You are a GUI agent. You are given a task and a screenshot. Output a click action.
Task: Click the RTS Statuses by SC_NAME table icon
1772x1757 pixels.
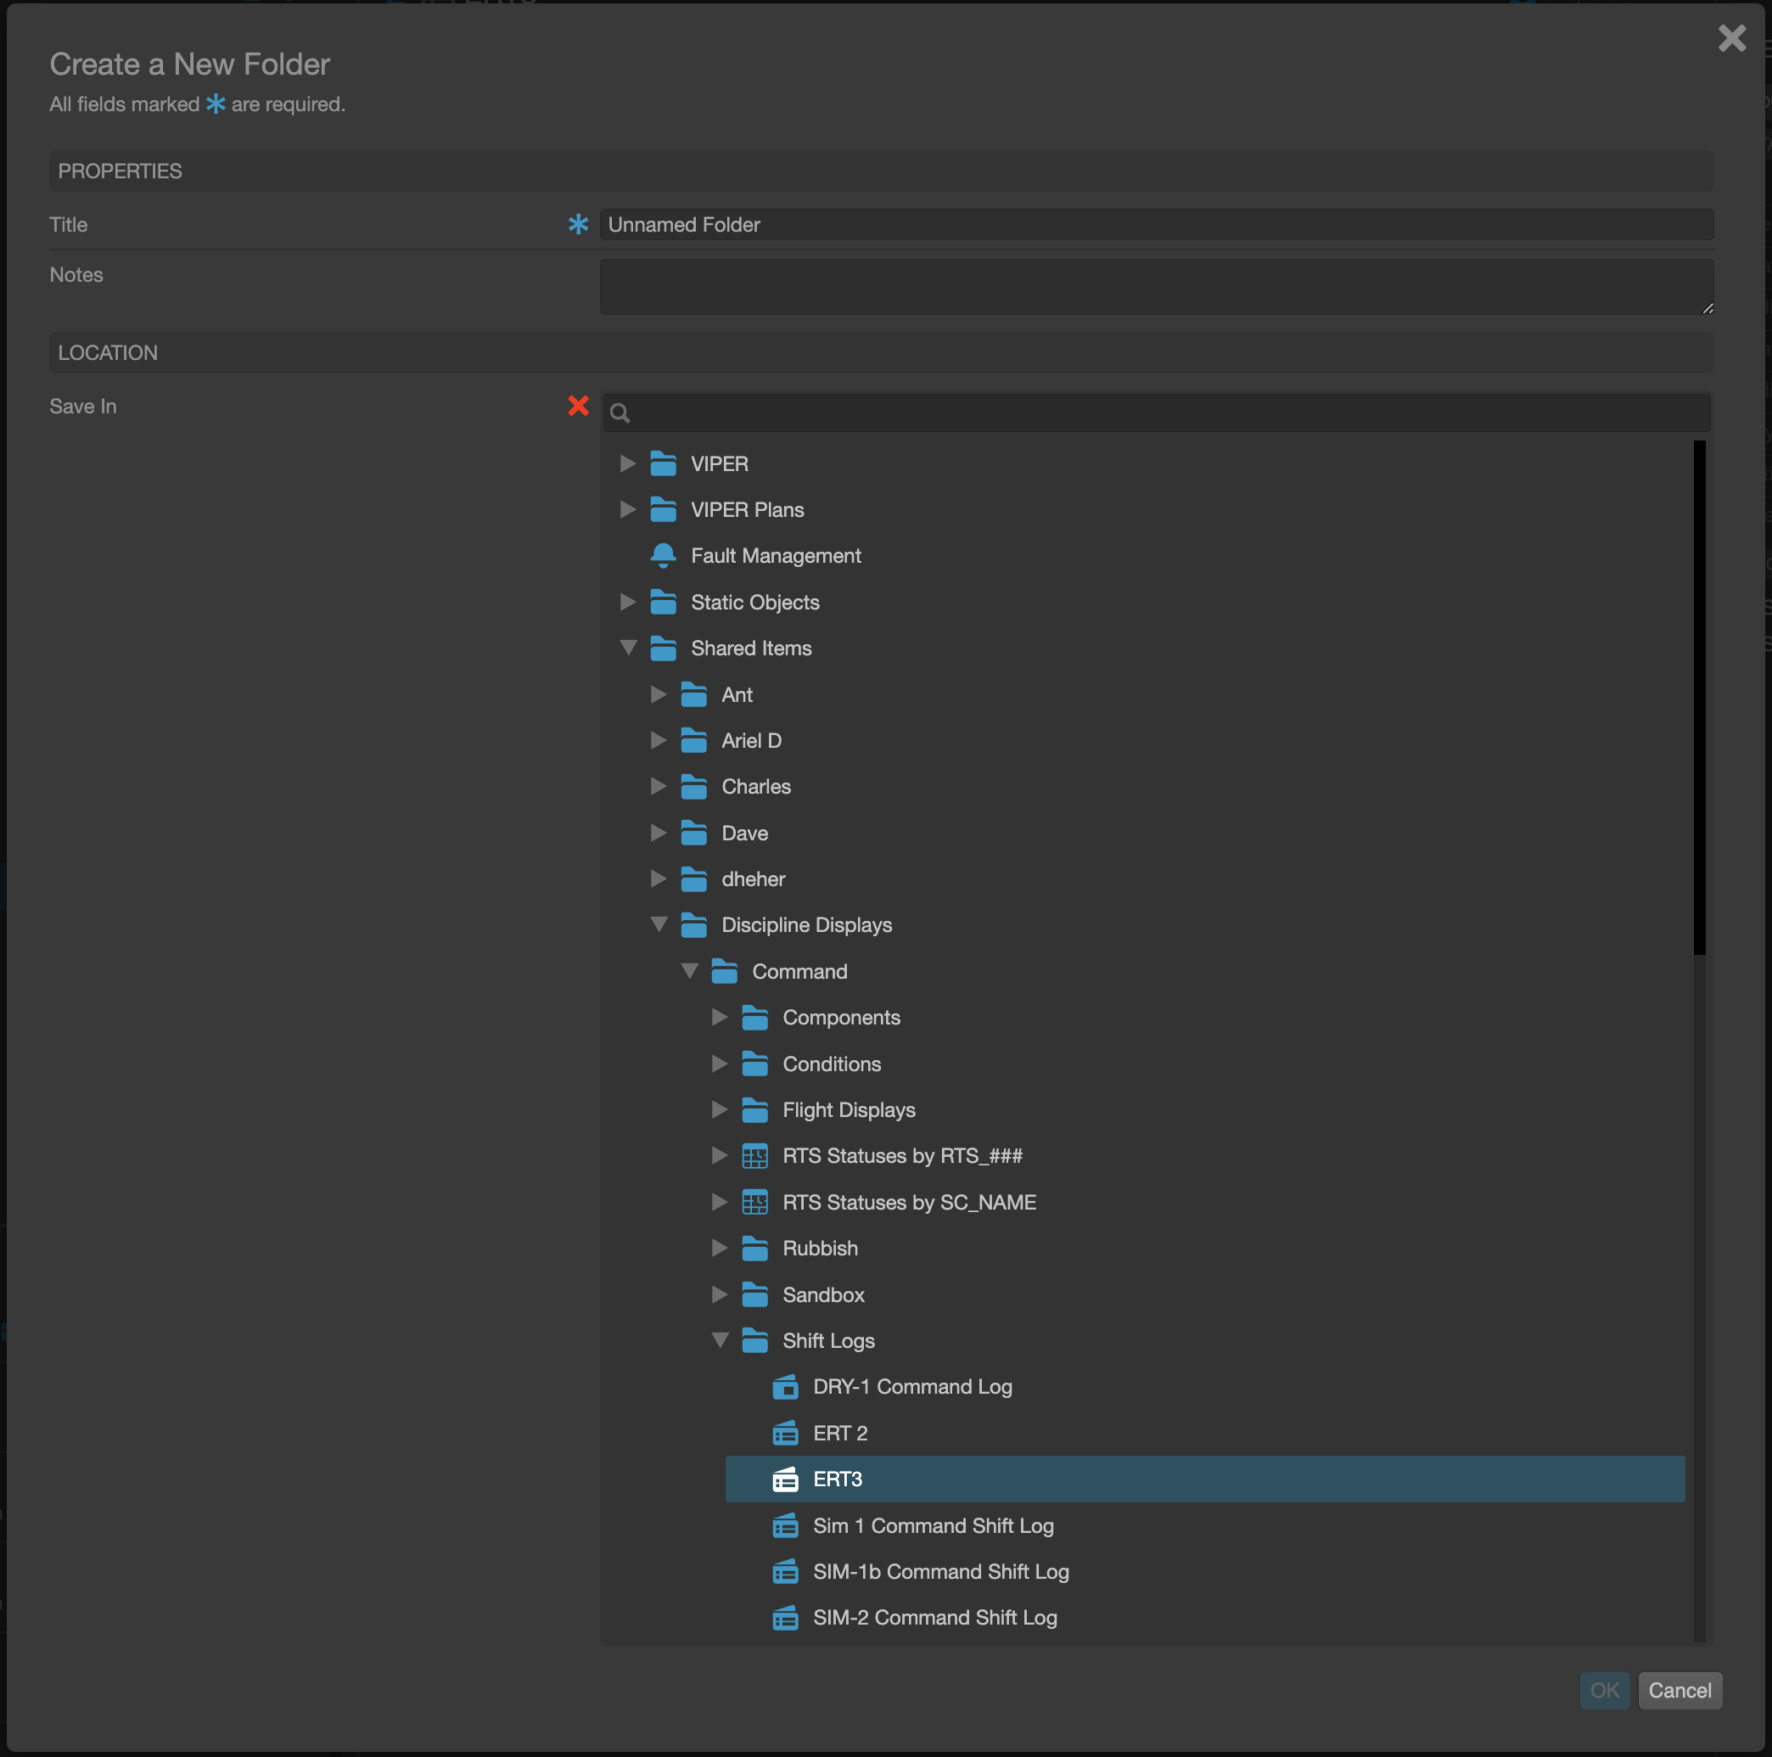coord(756,1202)
